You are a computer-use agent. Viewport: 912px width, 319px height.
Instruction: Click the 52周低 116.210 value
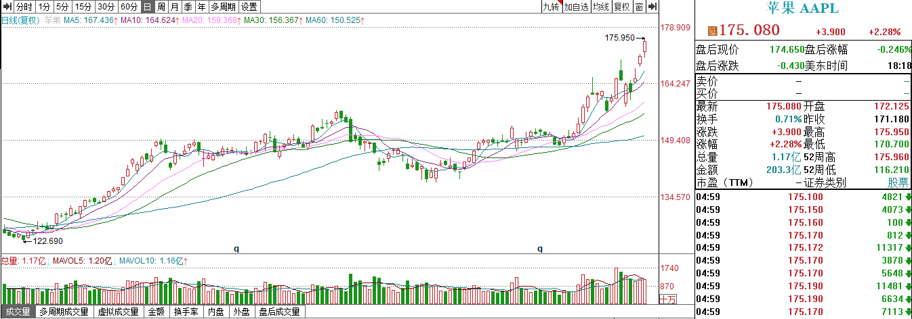(890, 170)
